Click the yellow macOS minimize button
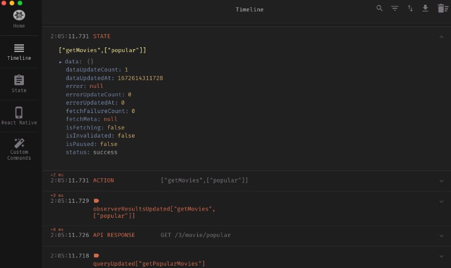The image size is (451, 268). click(12, 3)
